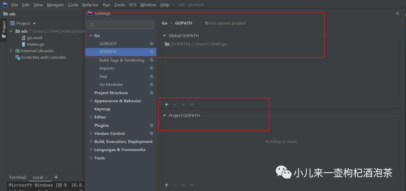Move Global GOPATH entry down
This screenshot has width=406, height=191.
coord(192,105)
